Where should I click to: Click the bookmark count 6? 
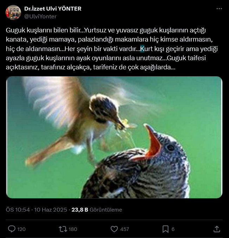tap(173, 229)
